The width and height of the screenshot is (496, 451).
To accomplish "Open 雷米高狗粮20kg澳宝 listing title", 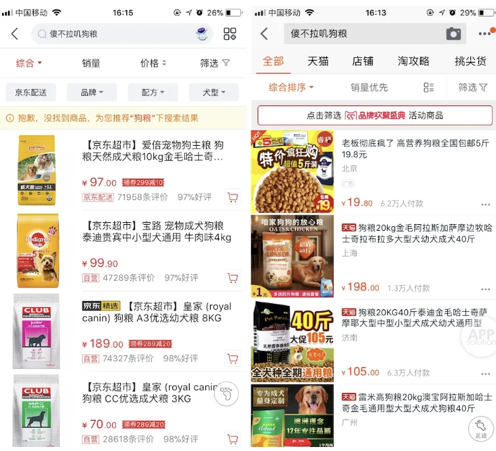I will point(417,403).
